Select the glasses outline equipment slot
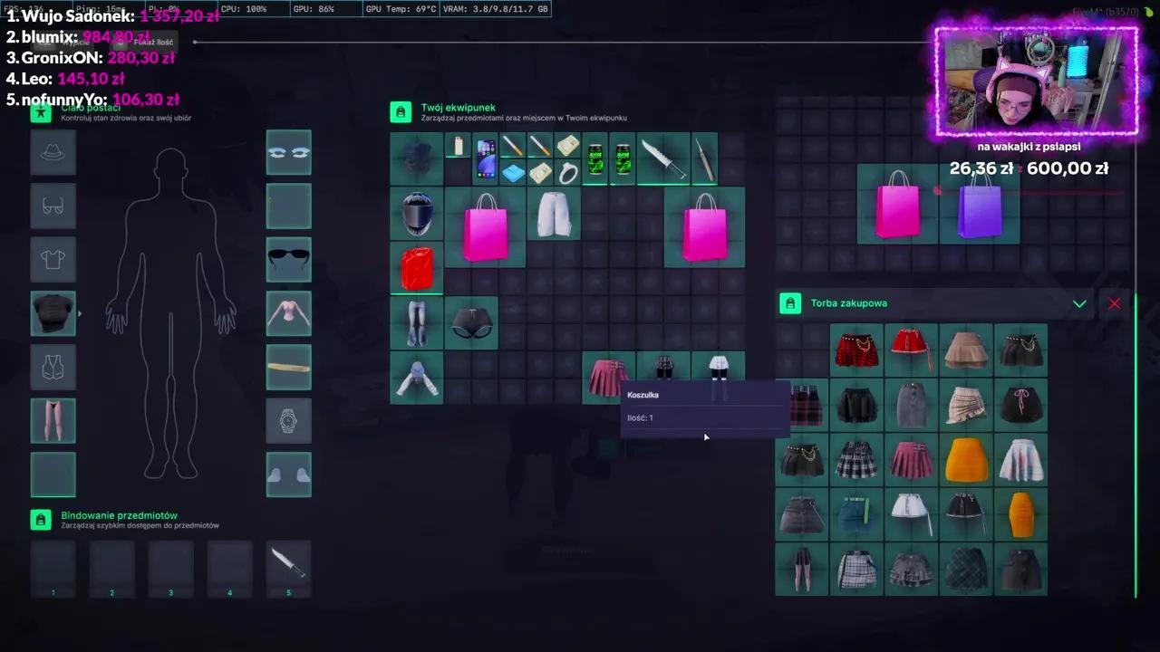The height and width of the screenshot is (652, 1160). pos(53,206)
